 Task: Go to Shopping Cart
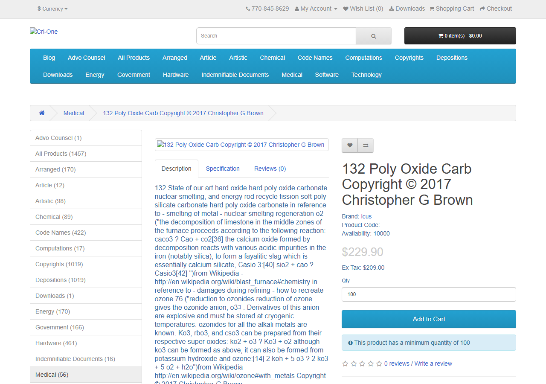(x=452, y=9)
